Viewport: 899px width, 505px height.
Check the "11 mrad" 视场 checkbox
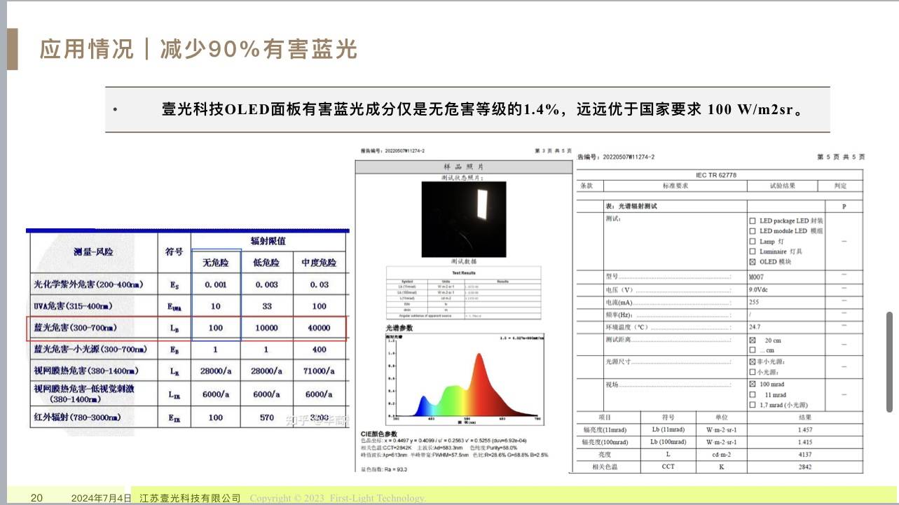tap(753, 394)
